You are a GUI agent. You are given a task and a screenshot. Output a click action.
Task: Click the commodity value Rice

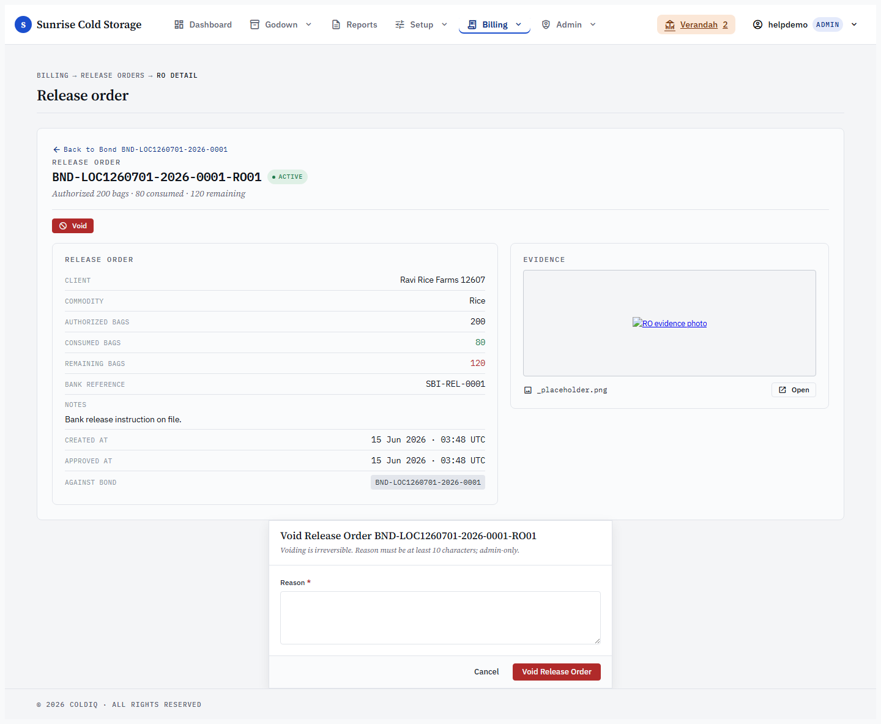click(x=477, y=300)
